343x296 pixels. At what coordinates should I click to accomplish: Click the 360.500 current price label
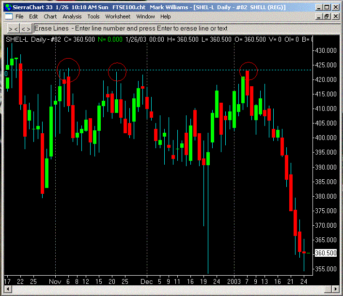coord(326,253)
